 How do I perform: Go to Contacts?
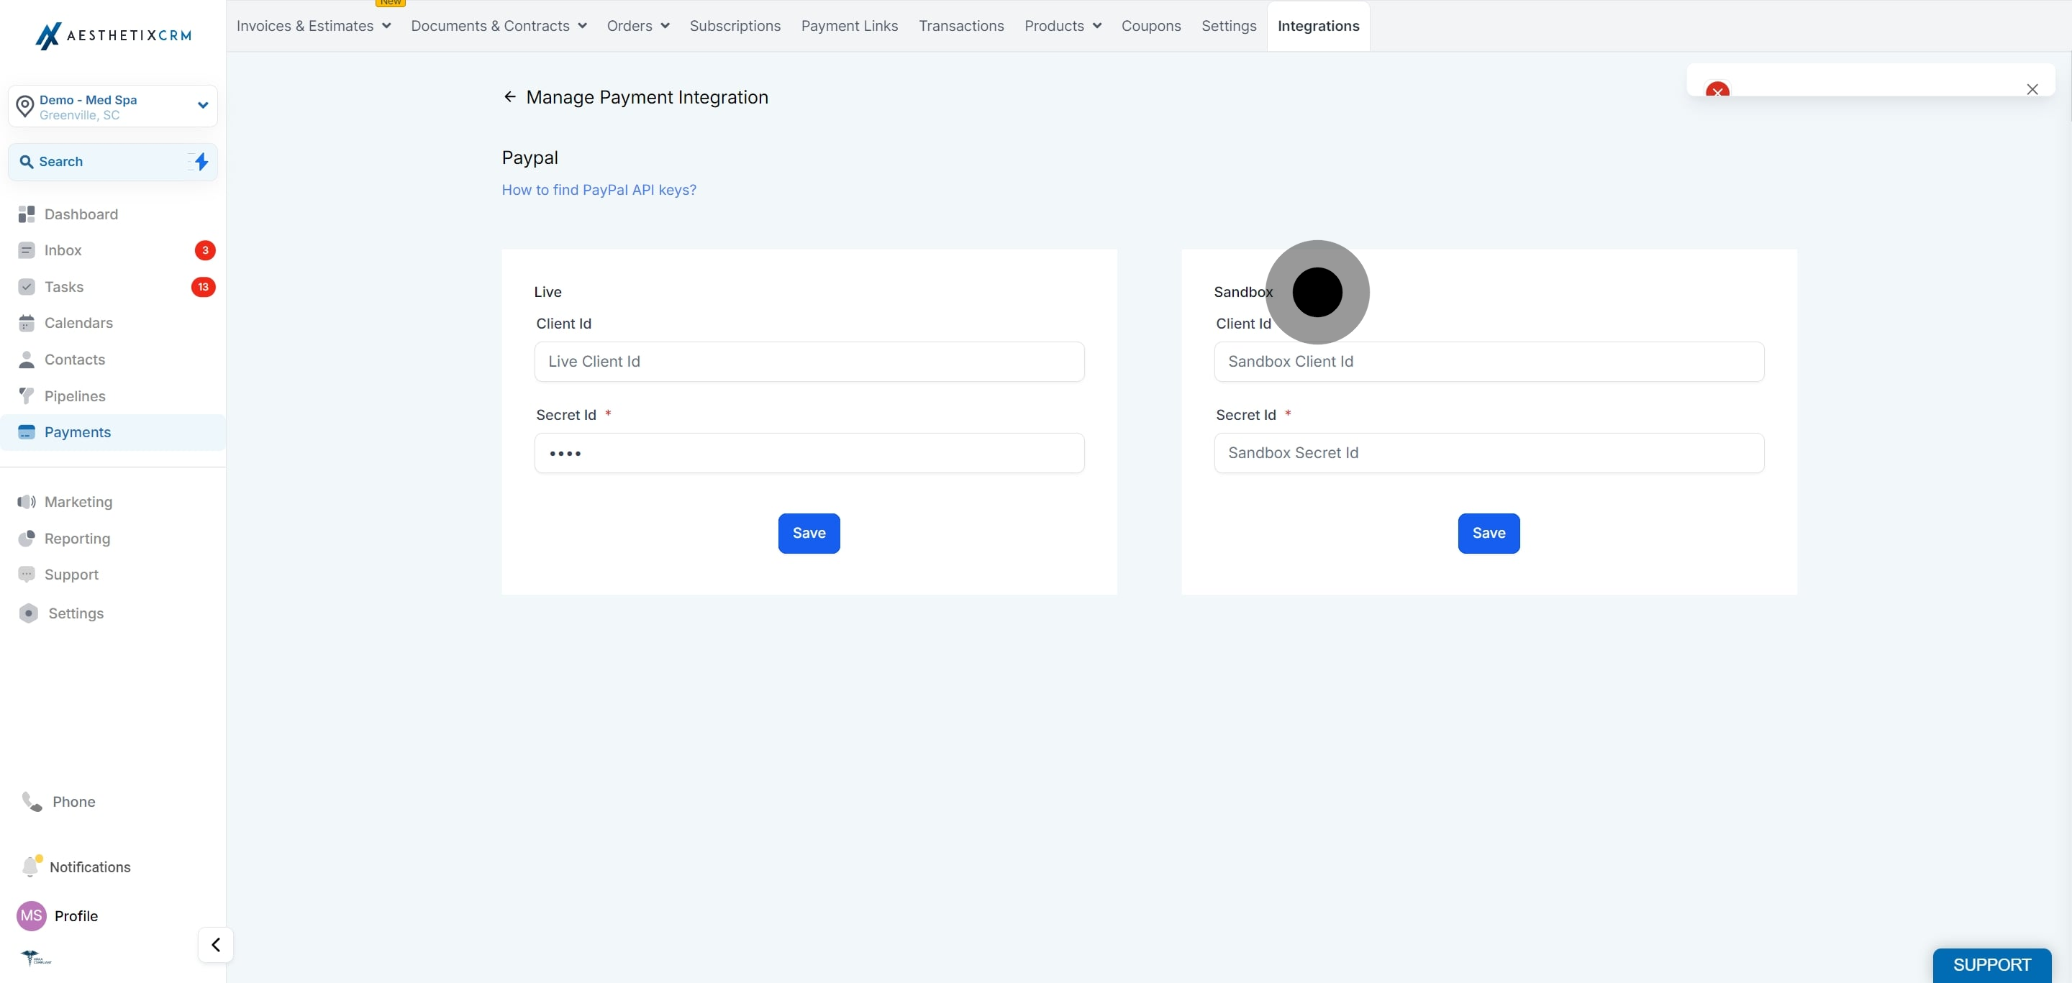[113, 360]
